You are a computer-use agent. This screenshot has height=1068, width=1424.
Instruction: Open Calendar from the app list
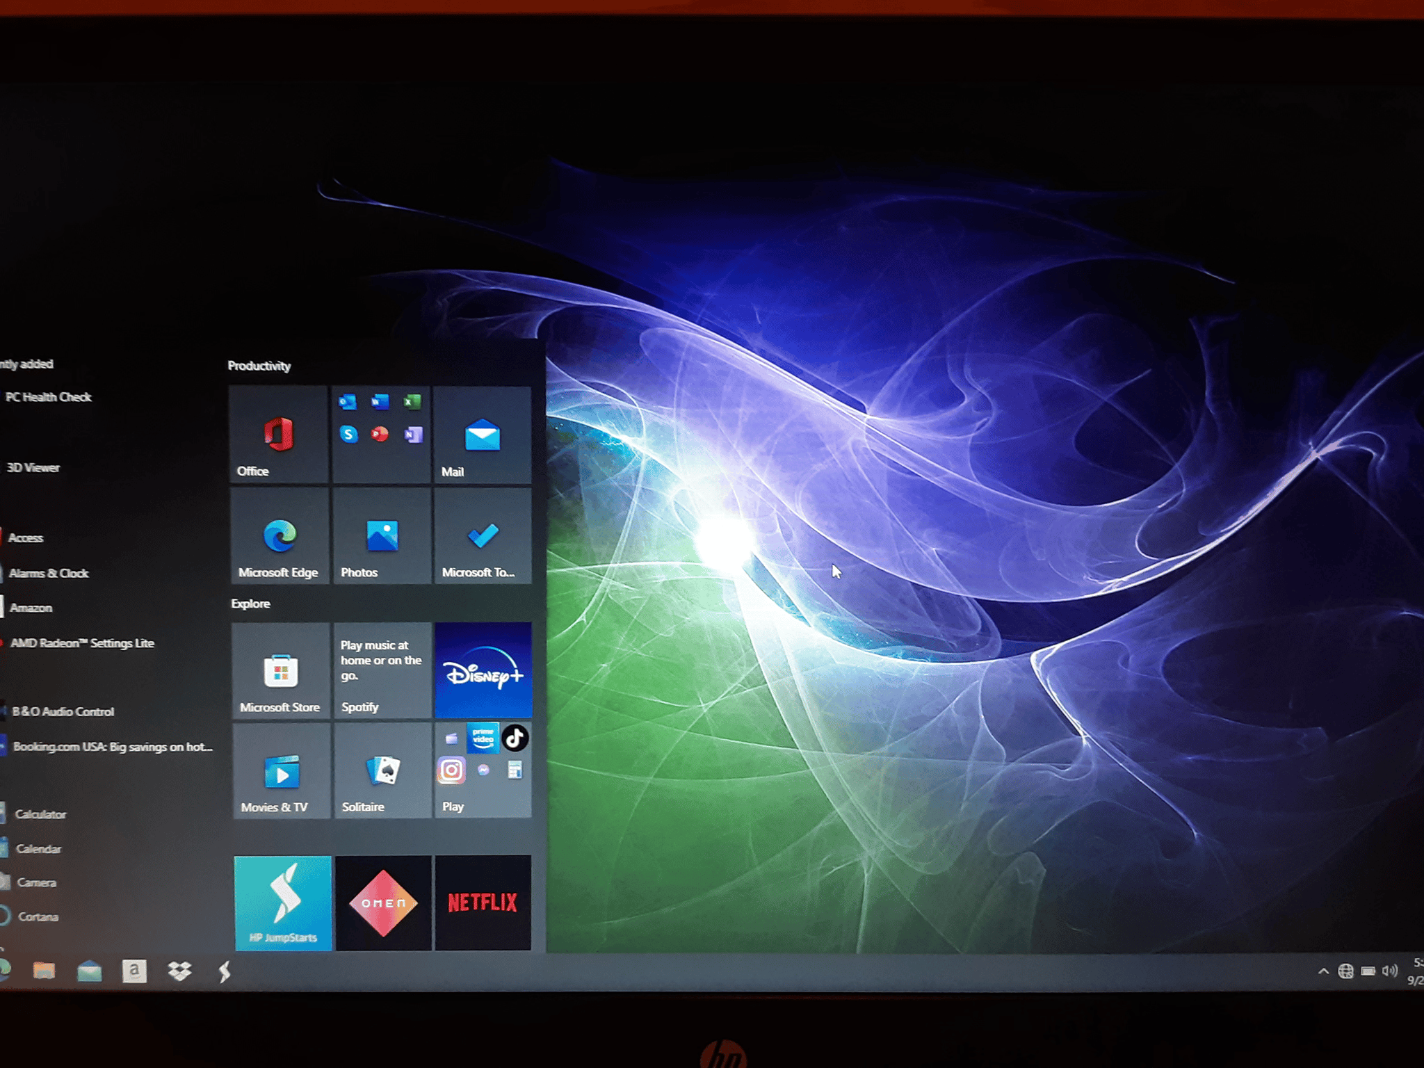coord(38,850)
